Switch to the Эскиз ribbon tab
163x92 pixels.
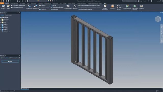(x=28, y=3)
